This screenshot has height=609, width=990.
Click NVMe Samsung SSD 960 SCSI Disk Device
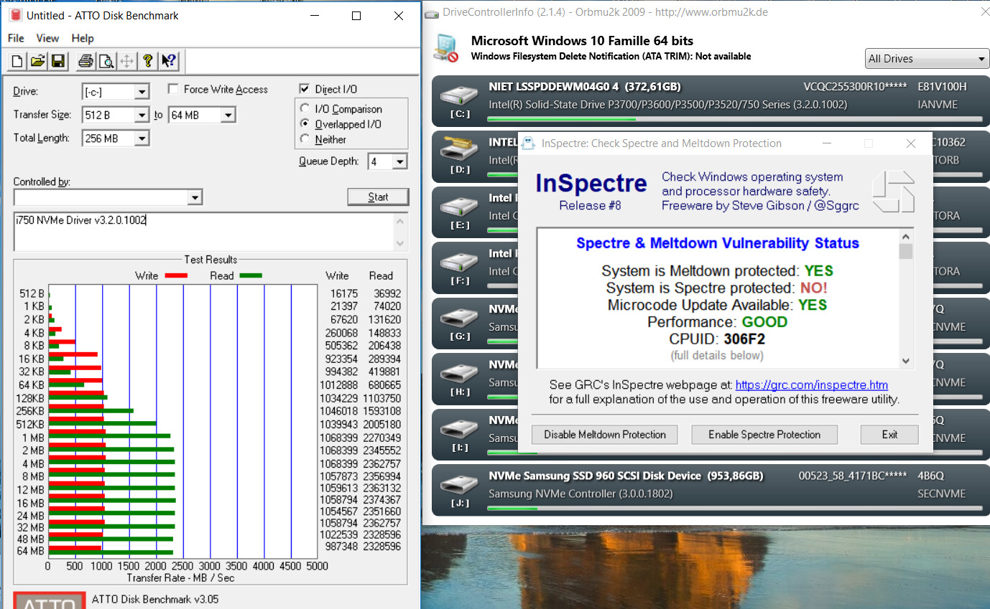coord(595,476)
